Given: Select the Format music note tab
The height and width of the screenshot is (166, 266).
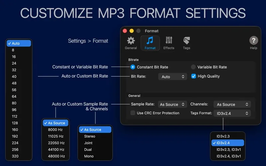Looking at the screenshot, I should (150, 43).
